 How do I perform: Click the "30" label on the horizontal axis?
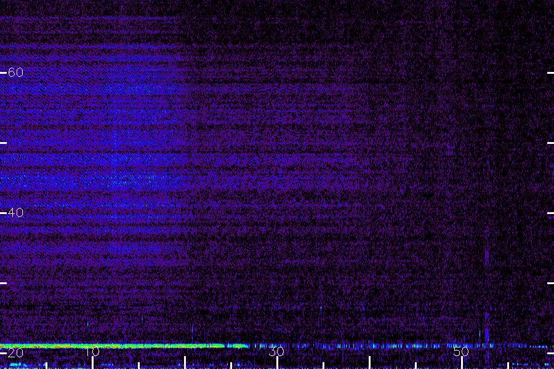[x=276, y=352]
